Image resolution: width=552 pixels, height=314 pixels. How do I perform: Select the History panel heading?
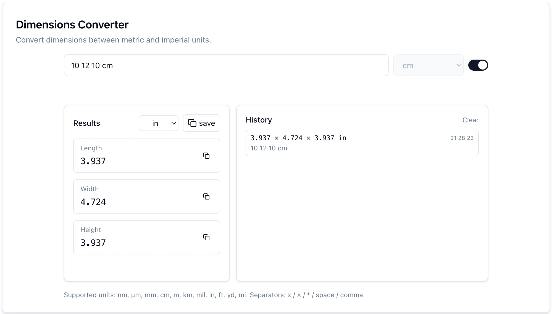click(259, 120)
